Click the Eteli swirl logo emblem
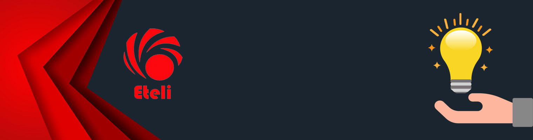Screen dimensions: 533x140 click(x=153, y=54)
